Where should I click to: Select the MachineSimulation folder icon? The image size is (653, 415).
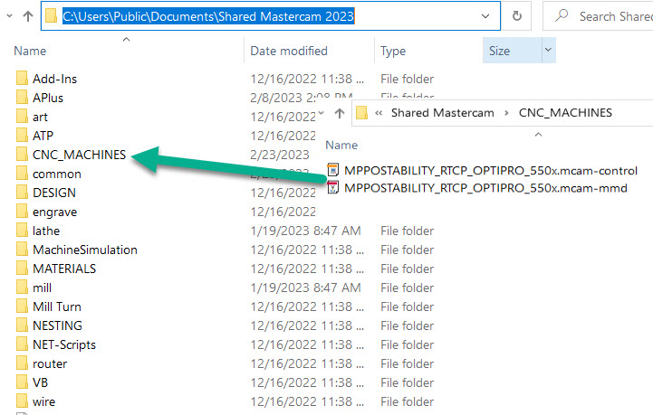coord(22,249)
